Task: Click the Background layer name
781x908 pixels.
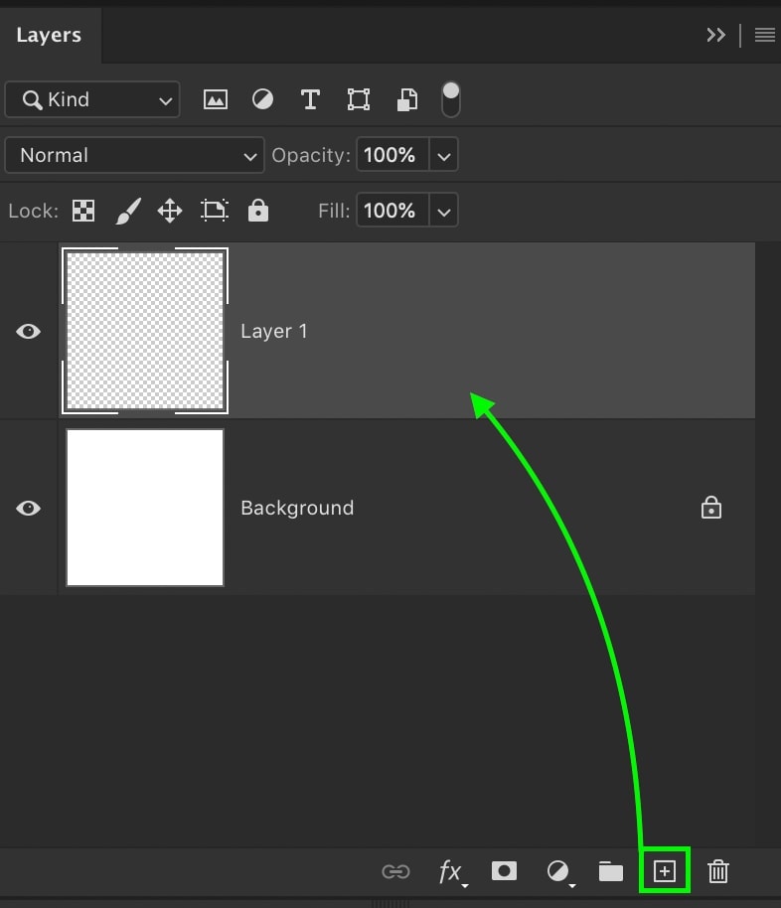Action: (297, 508)
